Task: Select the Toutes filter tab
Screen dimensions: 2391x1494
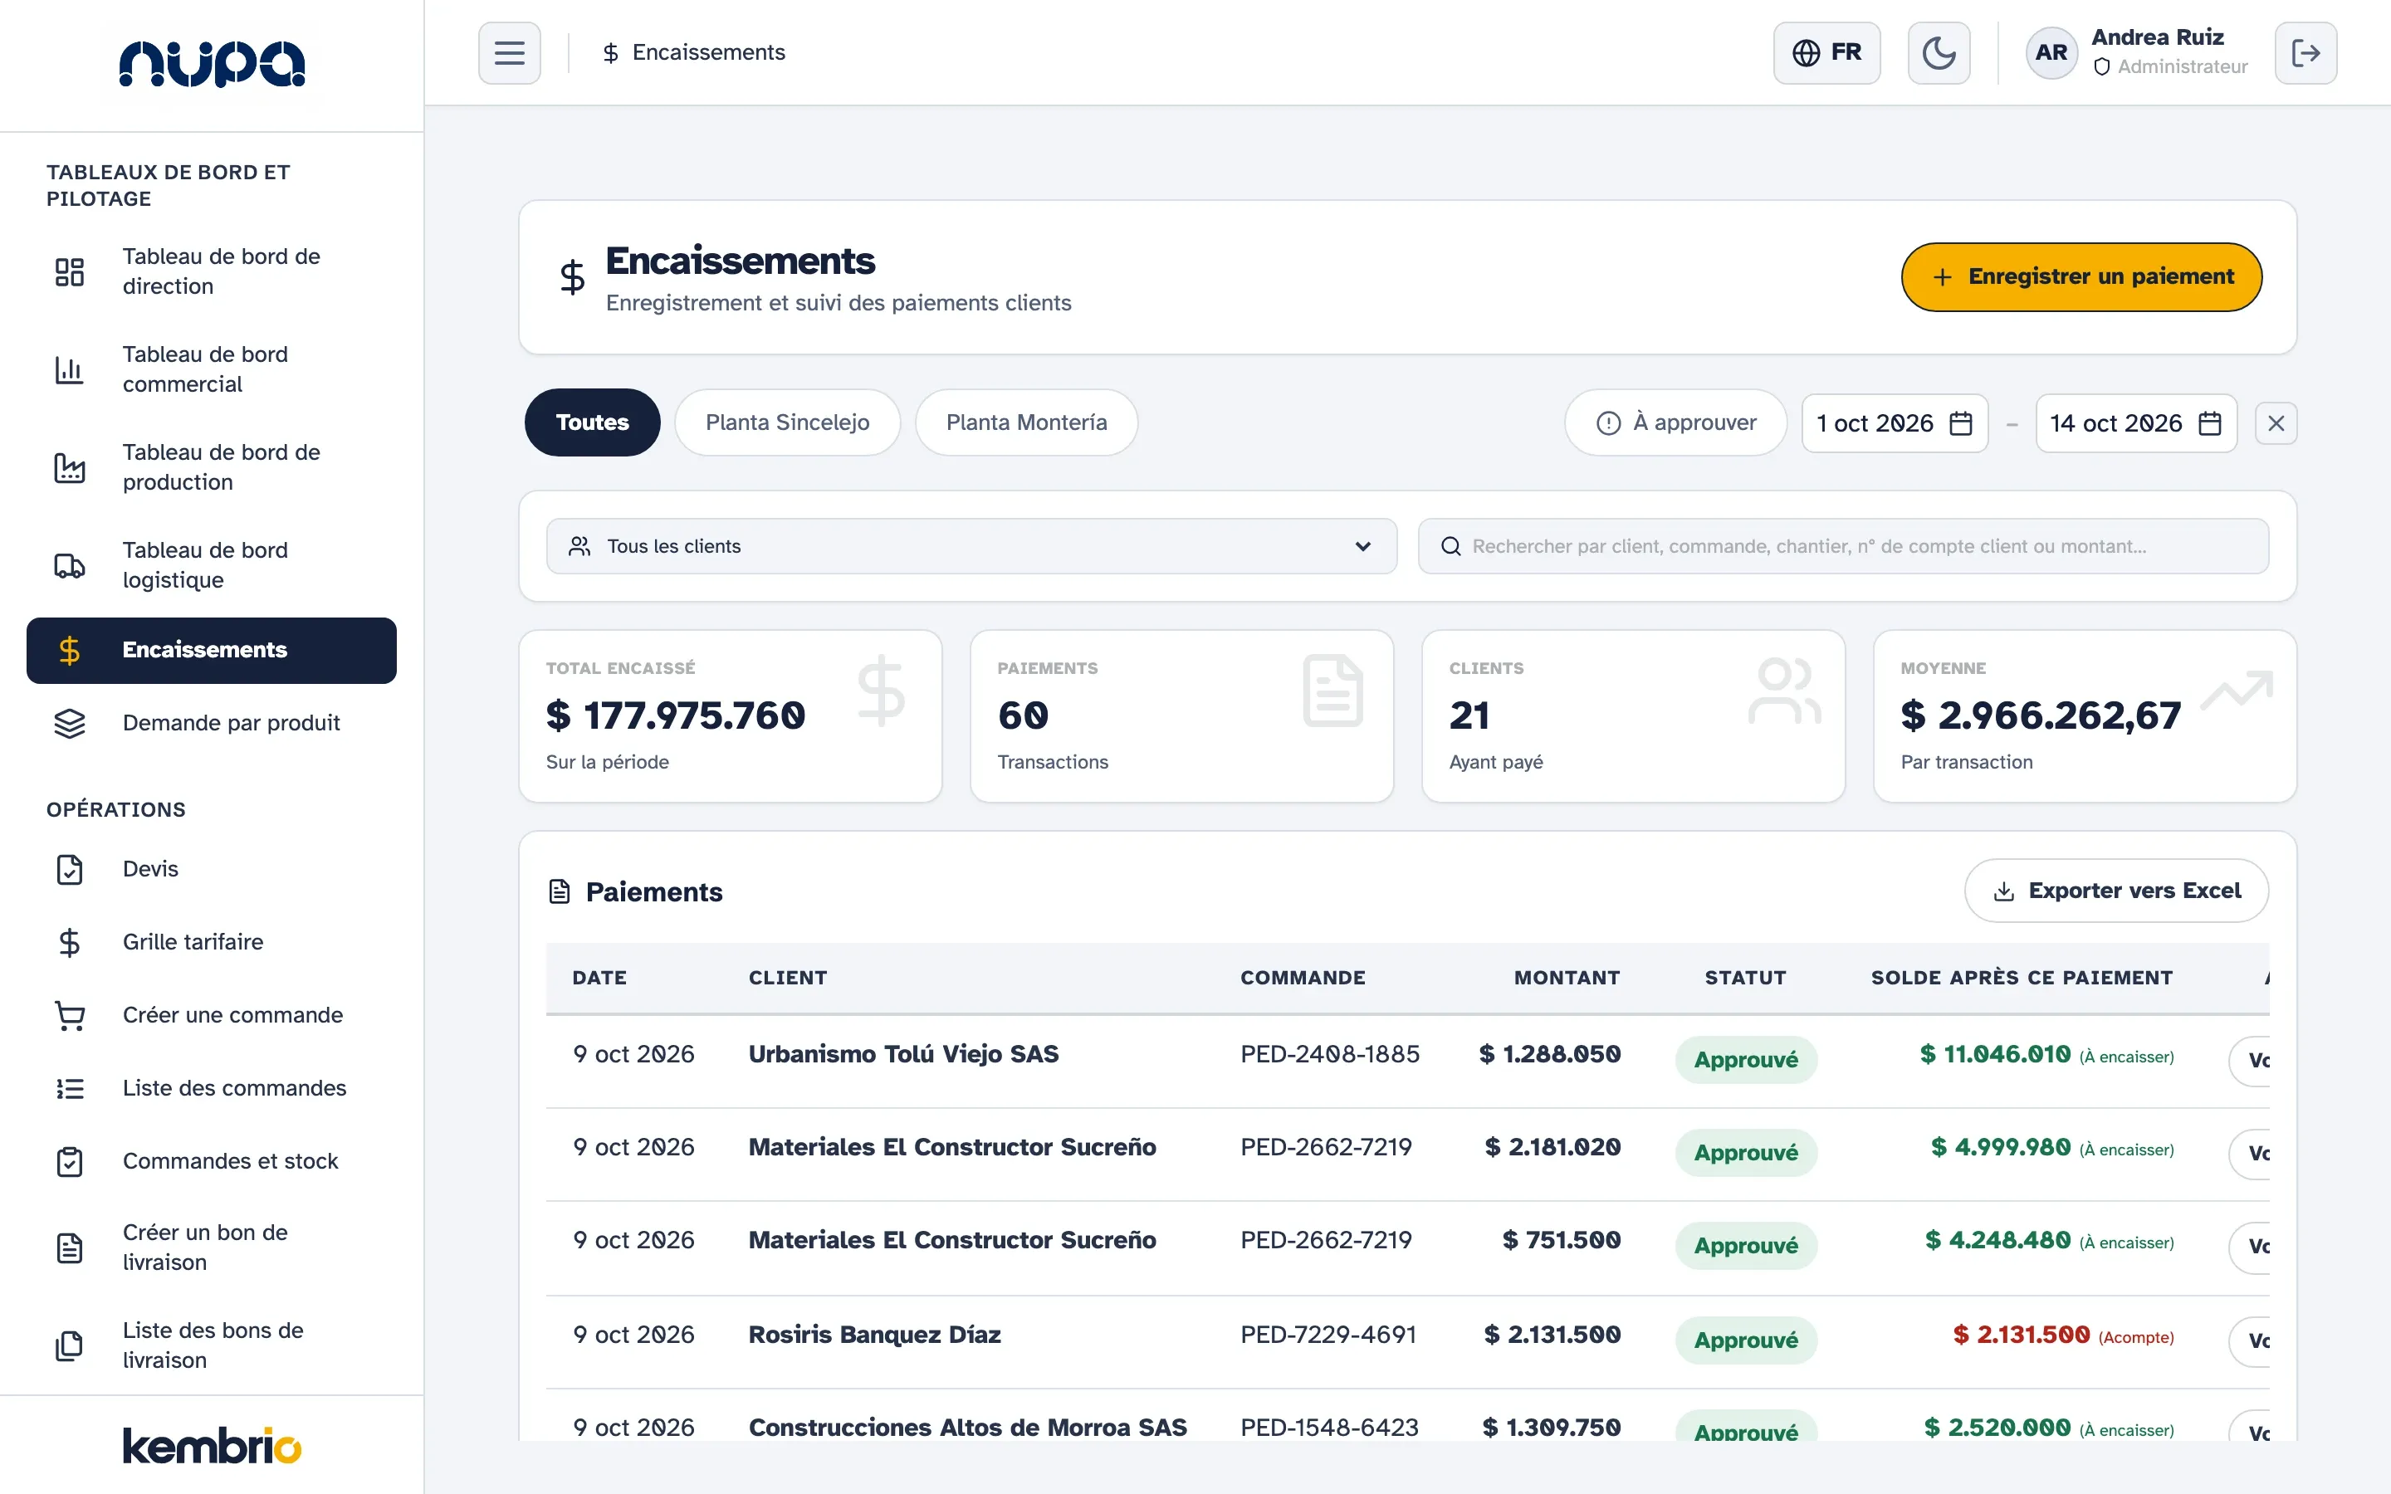Action: click(x=592, y=423)
